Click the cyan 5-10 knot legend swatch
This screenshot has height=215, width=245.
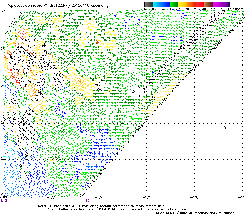[x=157, y=4]
